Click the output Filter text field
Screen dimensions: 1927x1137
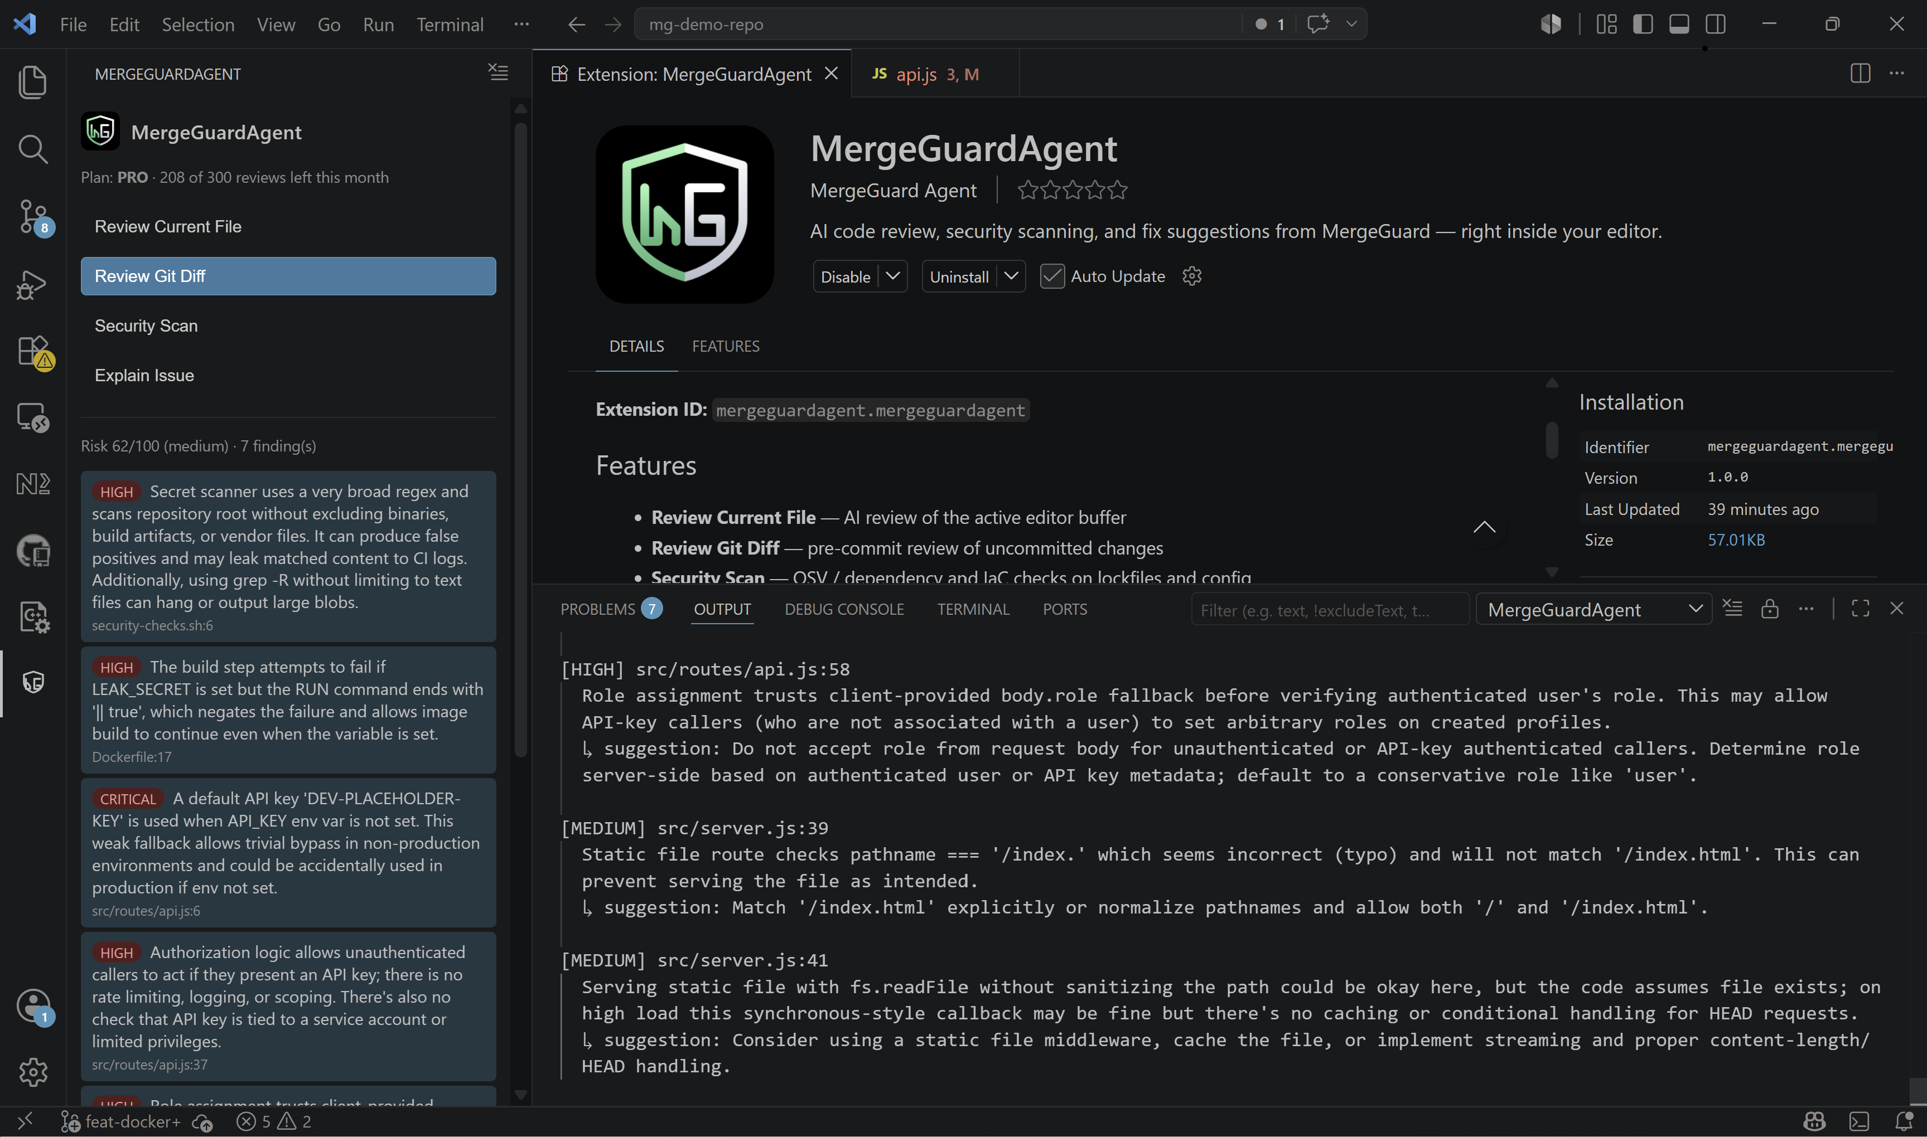[x=1330, y=610]
